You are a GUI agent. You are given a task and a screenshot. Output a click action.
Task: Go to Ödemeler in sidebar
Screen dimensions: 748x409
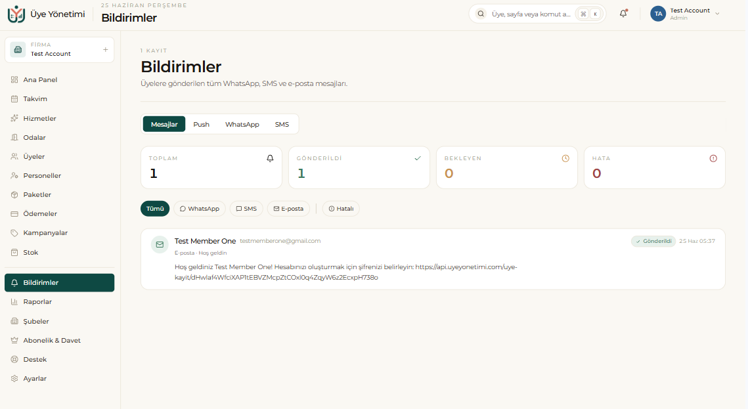pyautogui.click(x=60, y=213)
